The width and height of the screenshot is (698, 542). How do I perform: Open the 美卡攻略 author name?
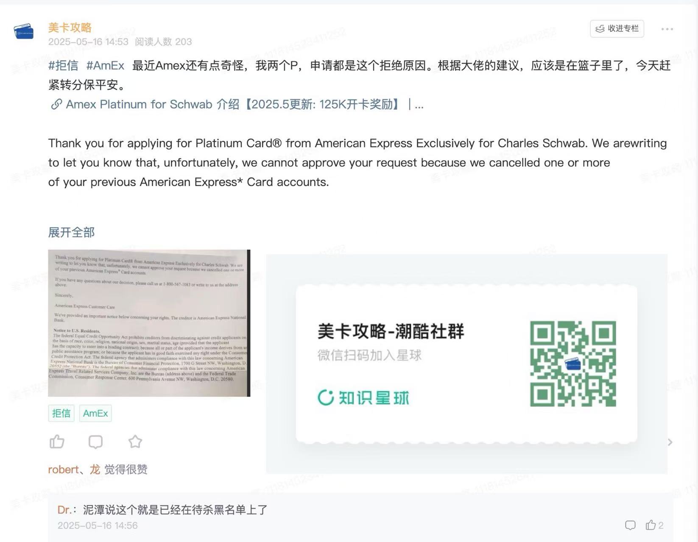tap(70, 28)
